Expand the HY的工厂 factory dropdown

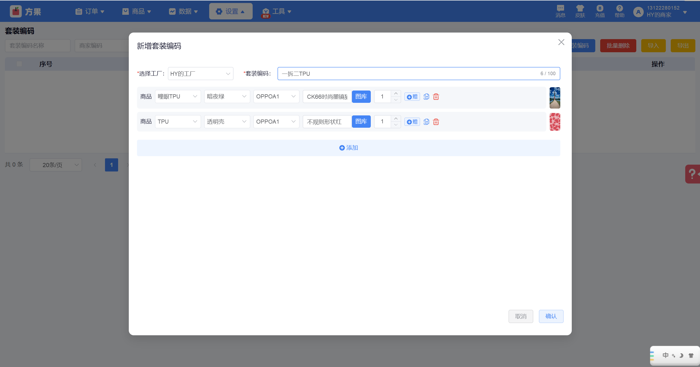(x=200, y=74)
